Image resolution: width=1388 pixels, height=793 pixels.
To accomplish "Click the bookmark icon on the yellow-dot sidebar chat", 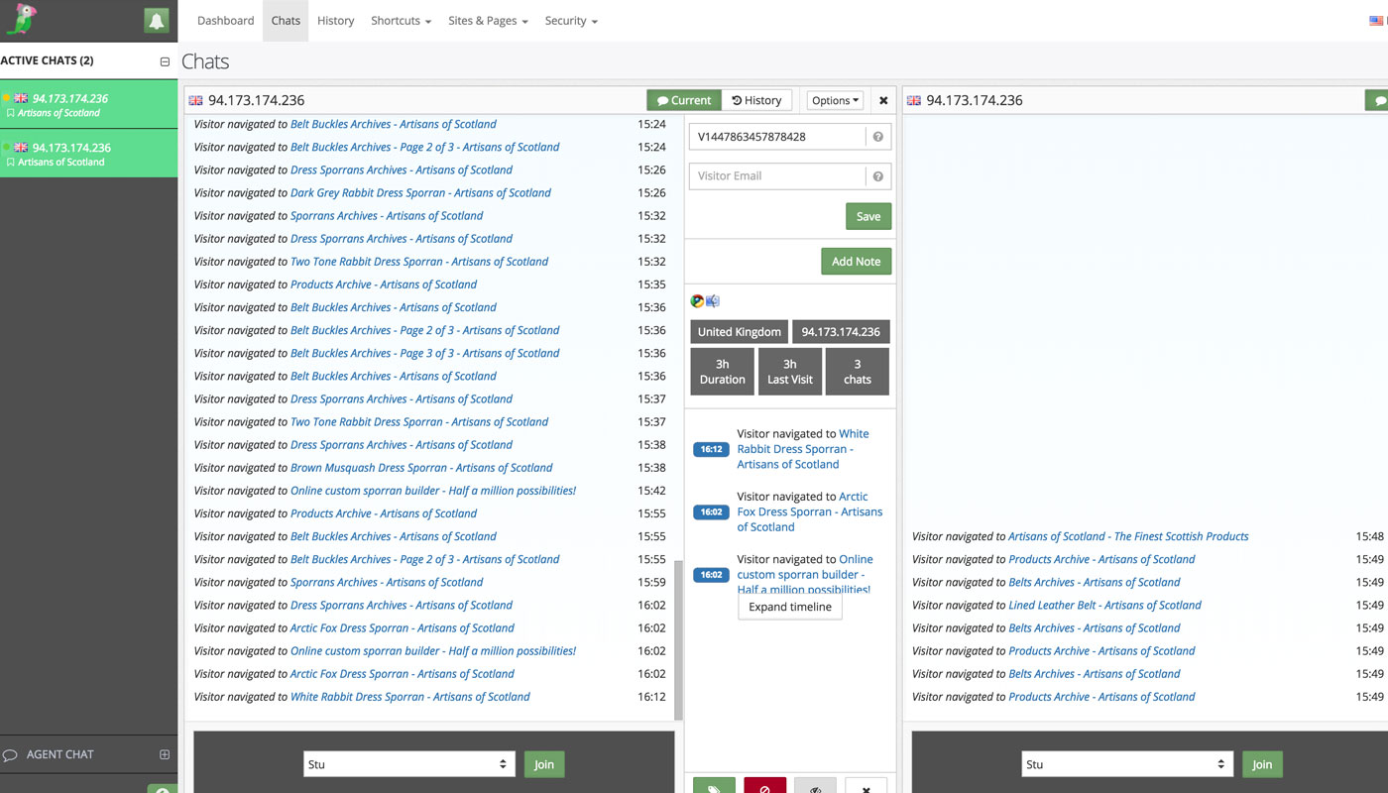I will click(11, 113).
